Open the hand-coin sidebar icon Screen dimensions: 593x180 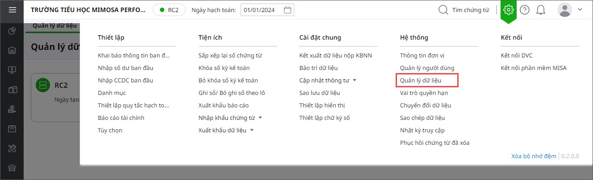[12, 109]
